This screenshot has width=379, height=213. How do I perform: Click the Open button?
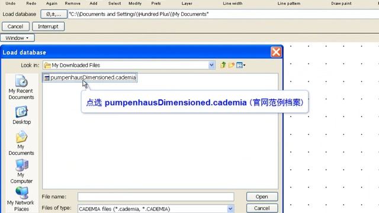pyautogui.click(x=262, y=196)
